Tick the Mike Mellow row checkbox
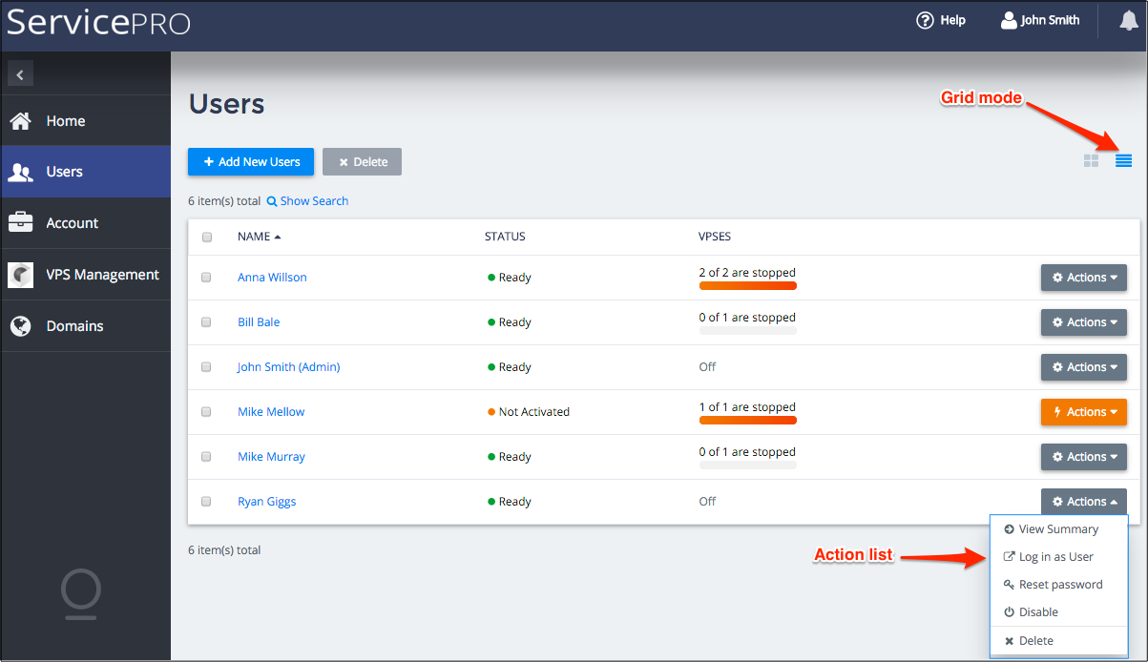Screen dimensions: 1148x662 [x=206, y=412]
